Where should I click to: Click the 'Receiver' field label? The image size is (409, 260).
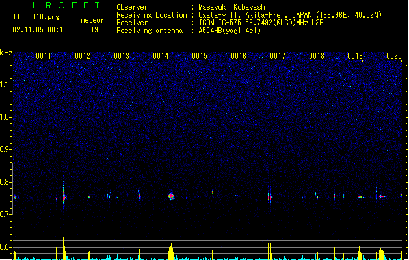tap(132, 23)
